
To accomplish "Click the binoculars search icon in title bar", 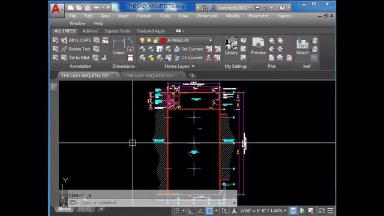I will tap(205, 8).
